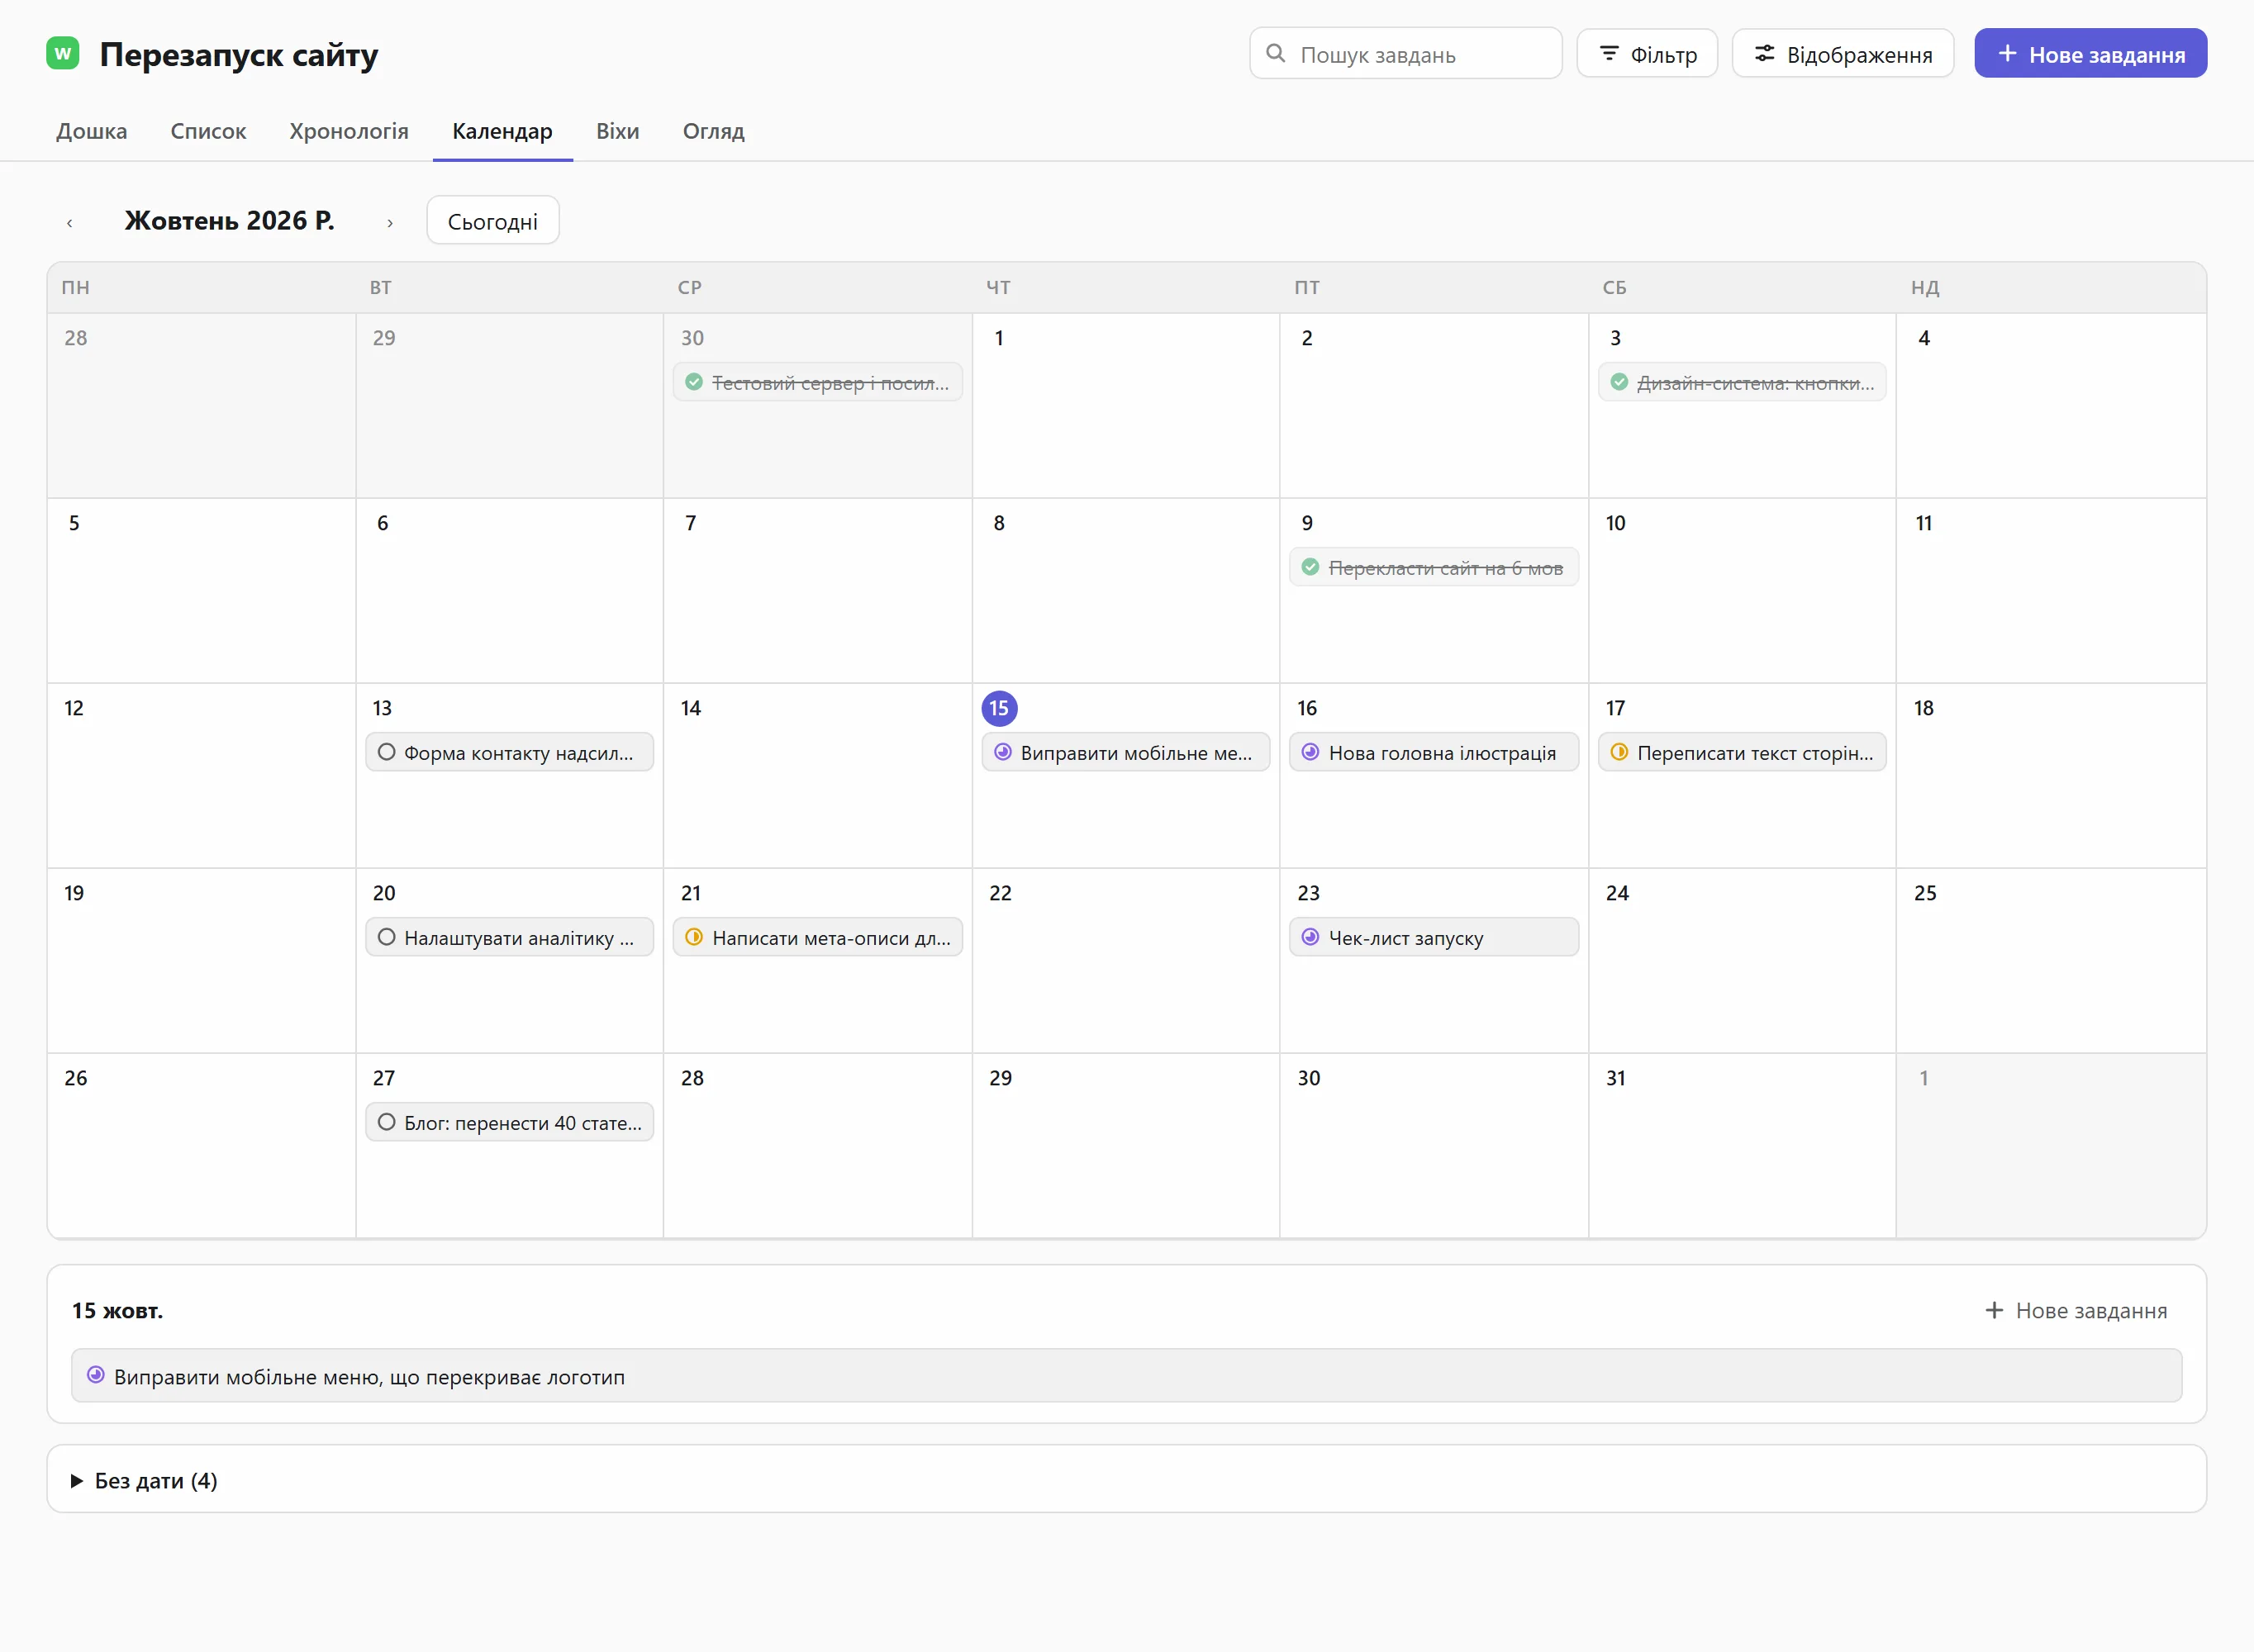Click status icon of Чек-лист запуску

click(1310, 937)
